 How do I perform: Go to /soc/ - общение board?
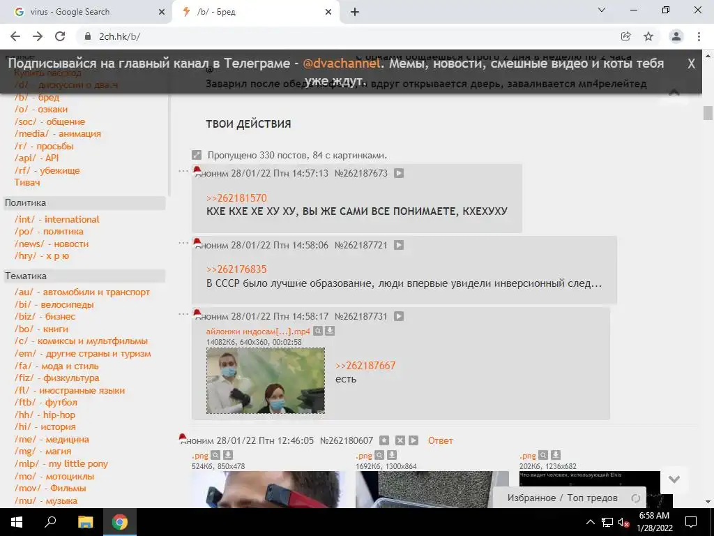[x=50, y=121]
